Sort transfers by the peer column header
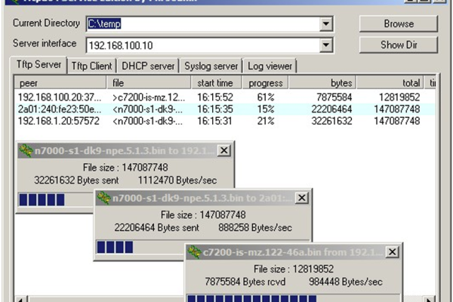This screenshot has width=453, height=302. 60,82
